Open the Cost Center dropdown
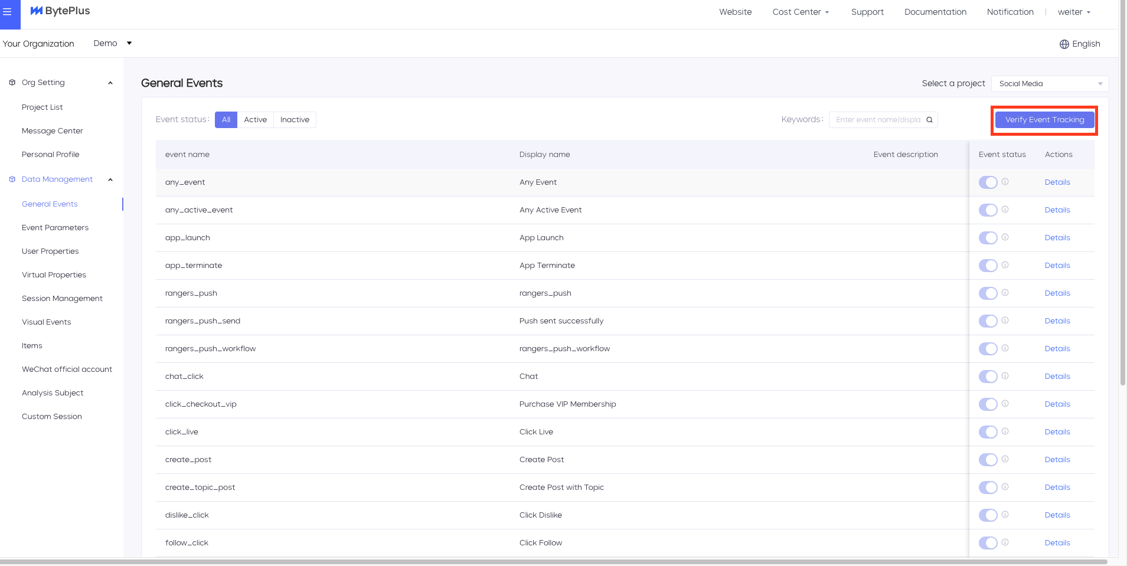This screenshot has height=566, width=1127. click(x=801, y=12)
